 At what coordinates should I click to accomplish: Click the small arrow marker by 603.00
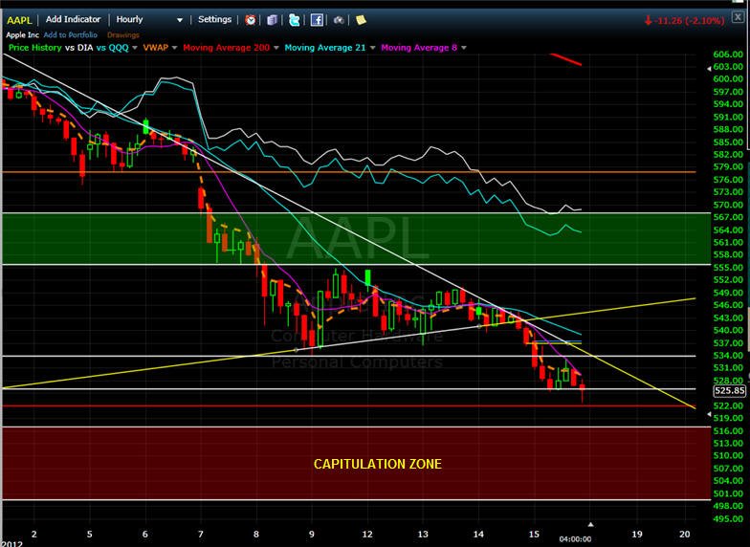[x=710, y=69]
